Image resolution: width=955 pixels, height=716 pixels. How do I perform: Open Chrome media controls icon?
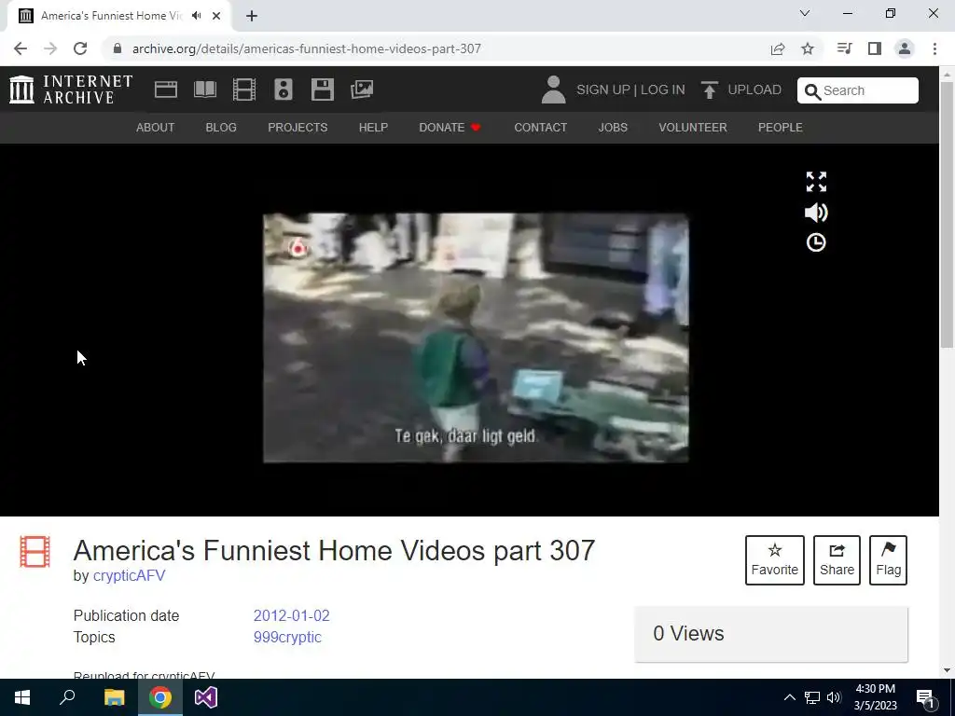pos(844,48)
